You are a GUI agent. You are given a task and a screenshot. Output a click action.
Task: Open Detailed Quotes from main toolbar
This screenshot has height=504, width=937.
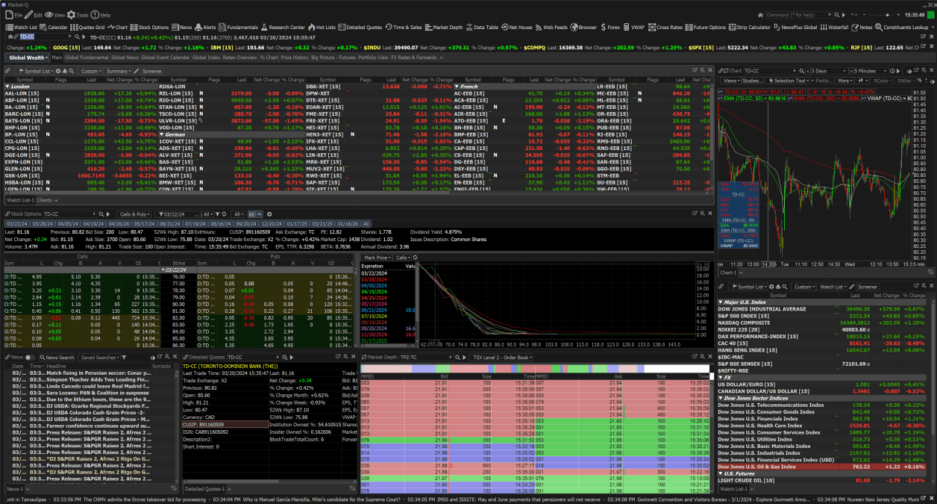point(360,27)
